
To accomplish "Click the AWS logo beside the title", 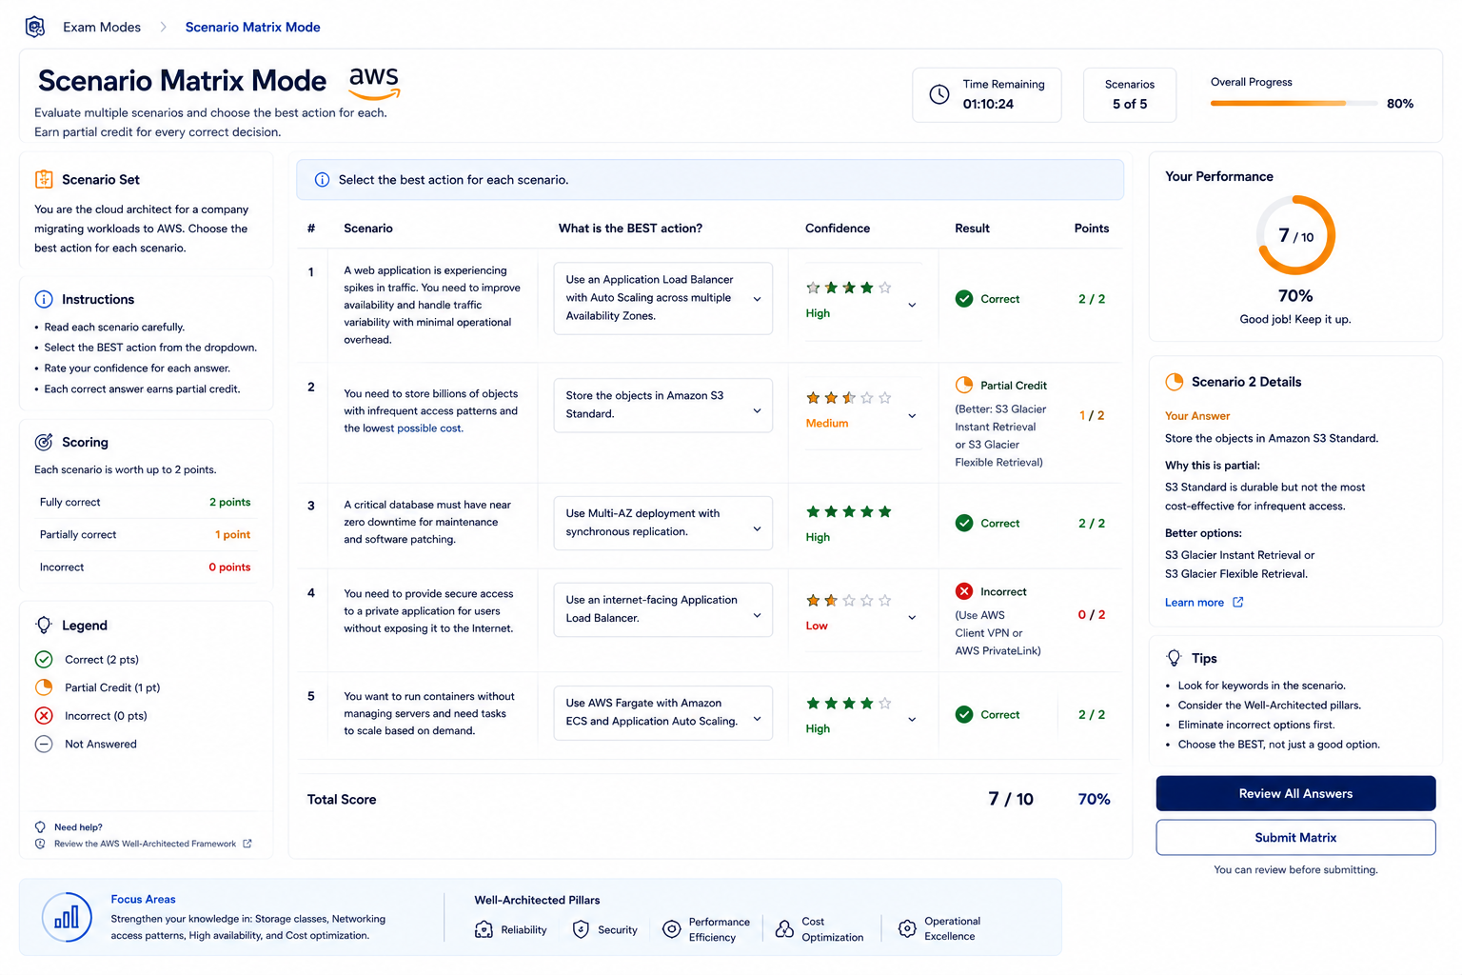I will 374,83.
